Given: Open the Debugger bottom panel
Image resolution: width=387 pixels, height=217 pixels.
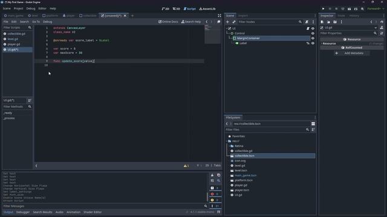Looking at the screenshot, I should coord(23,212).
